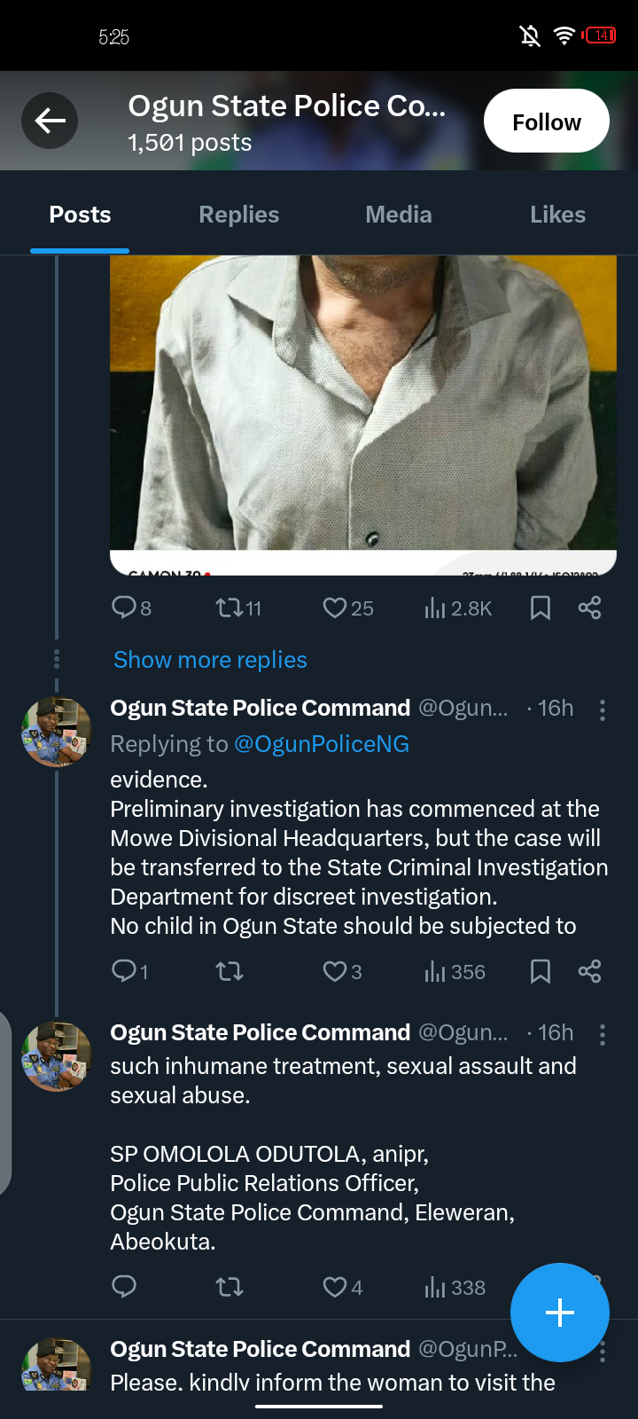
Task: Repost the photo tweet with 11 reposts
Action: coord(238,608)
